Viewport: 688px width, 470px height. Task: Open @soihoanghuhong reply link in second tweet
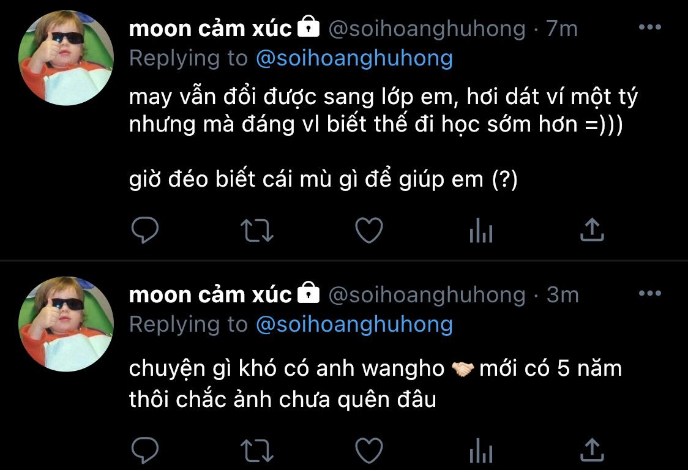pos(354,325)
